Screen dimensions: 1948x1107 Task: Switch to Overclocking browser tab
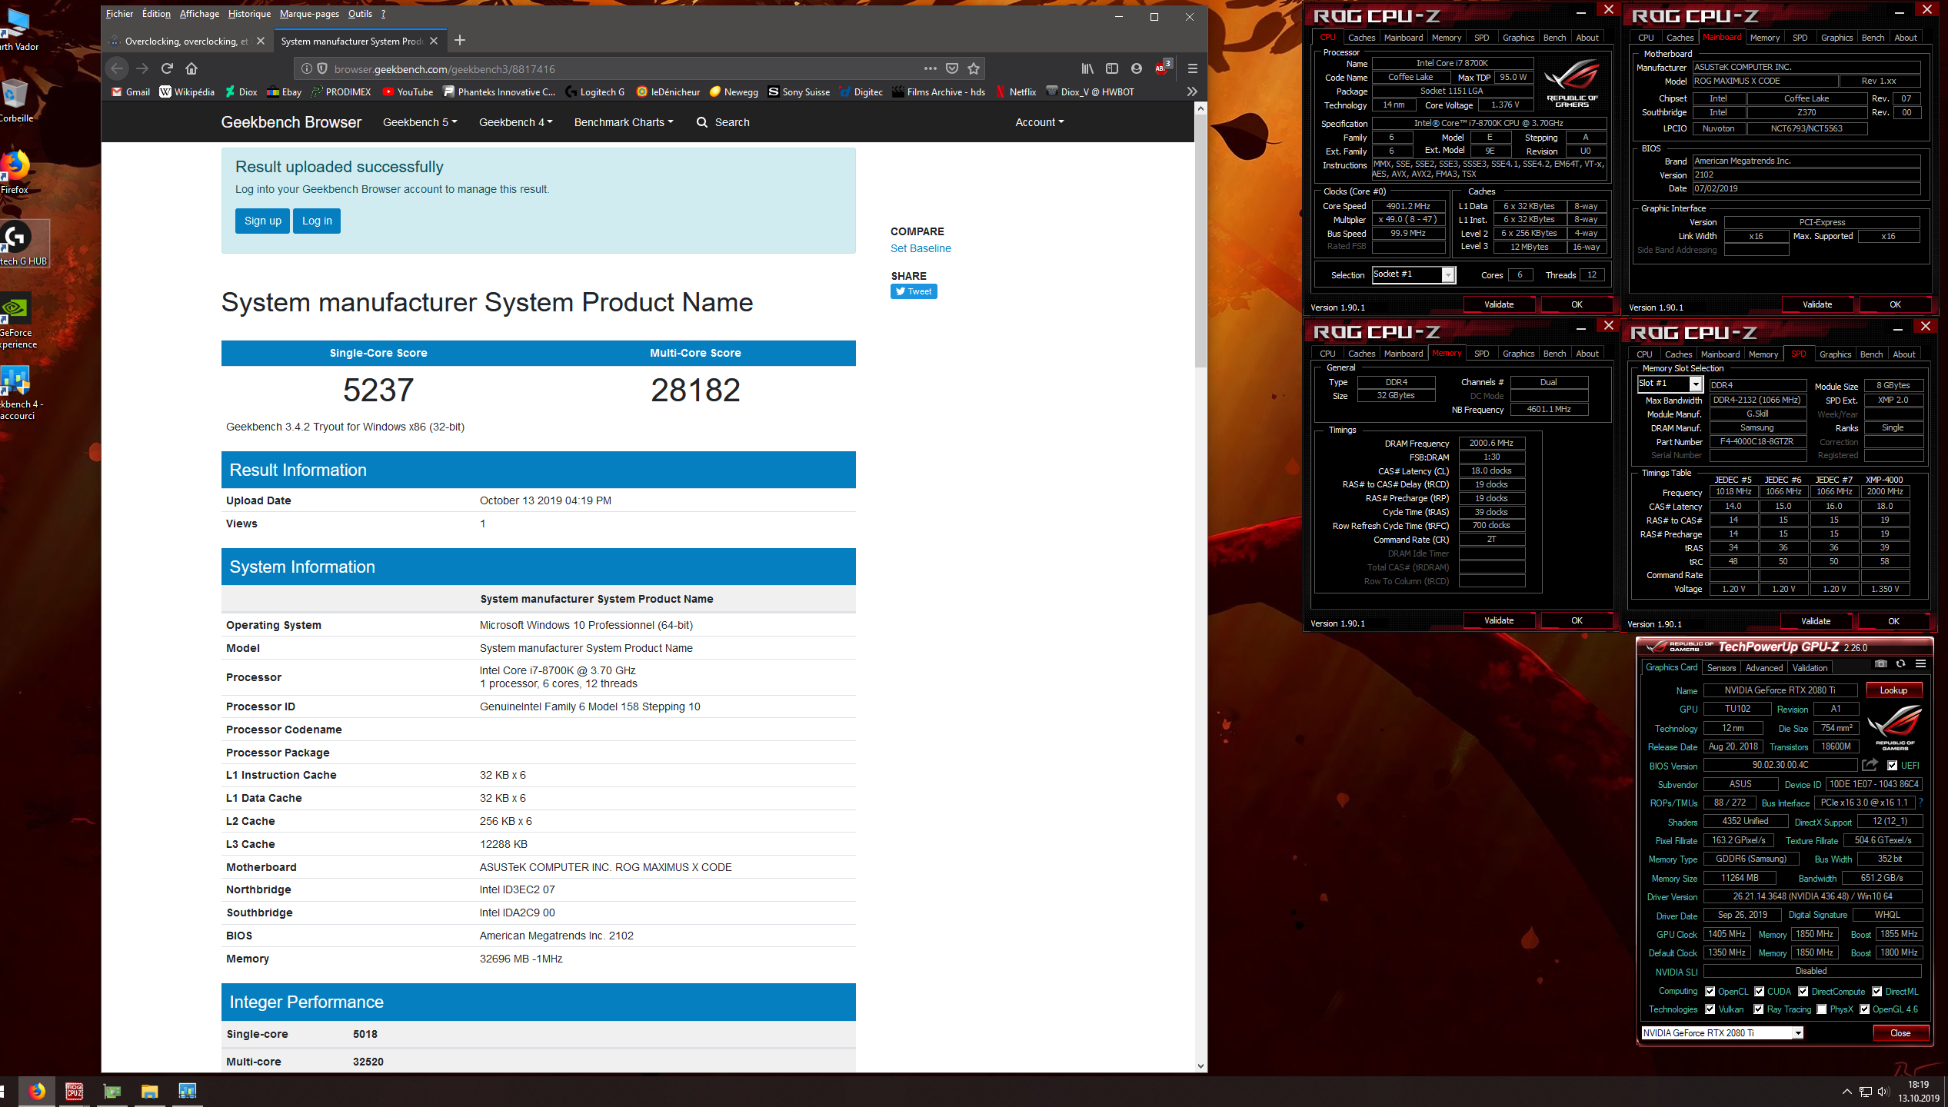(x=186, y=41)
